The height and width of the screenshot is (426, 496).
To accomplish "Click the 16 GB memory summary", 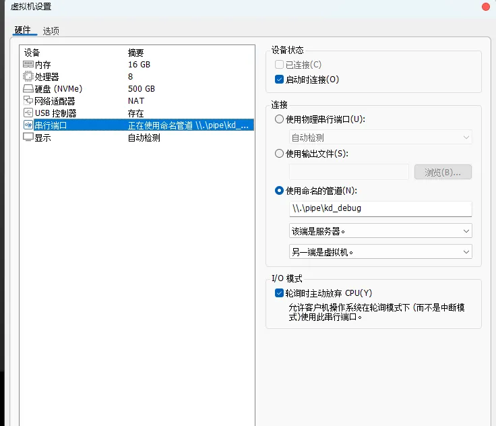I will [139, 65].
